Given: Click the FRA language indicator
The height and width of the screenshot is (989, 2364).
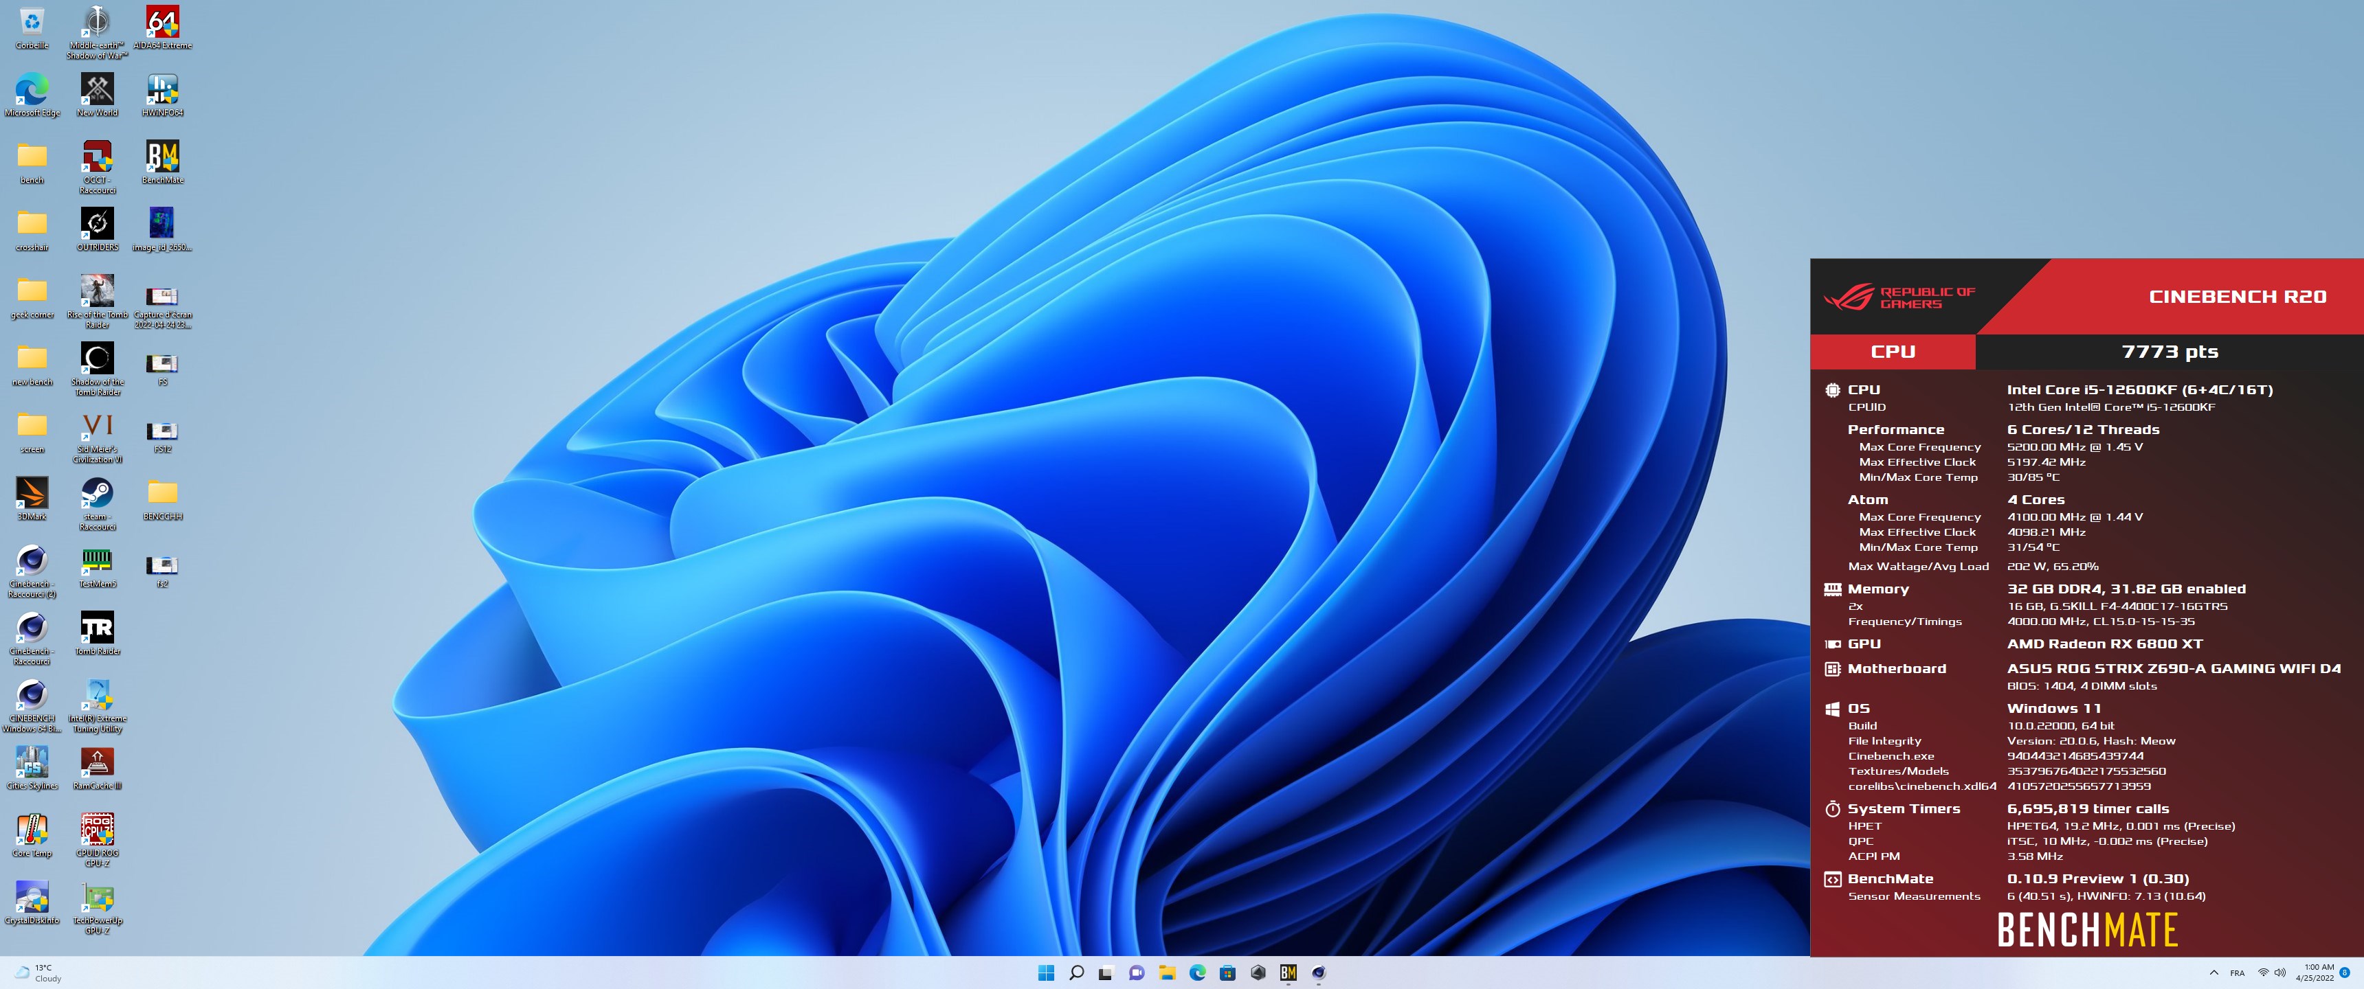Looking at the screenshot, I should coord(2238,973).
